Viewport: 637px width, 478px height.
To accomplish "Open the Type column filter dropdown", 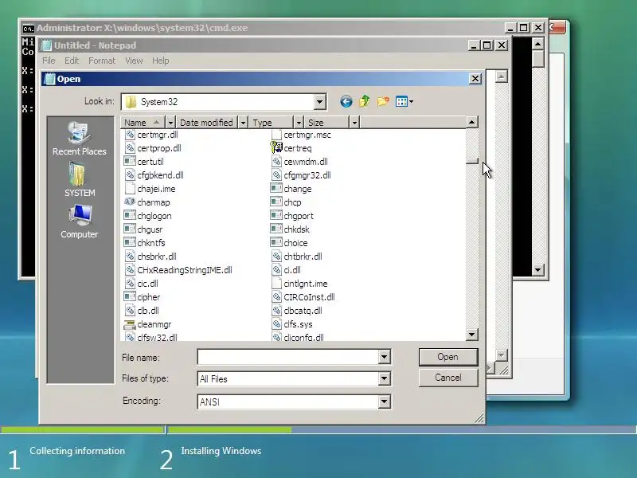I will click(x=299, y=123).
